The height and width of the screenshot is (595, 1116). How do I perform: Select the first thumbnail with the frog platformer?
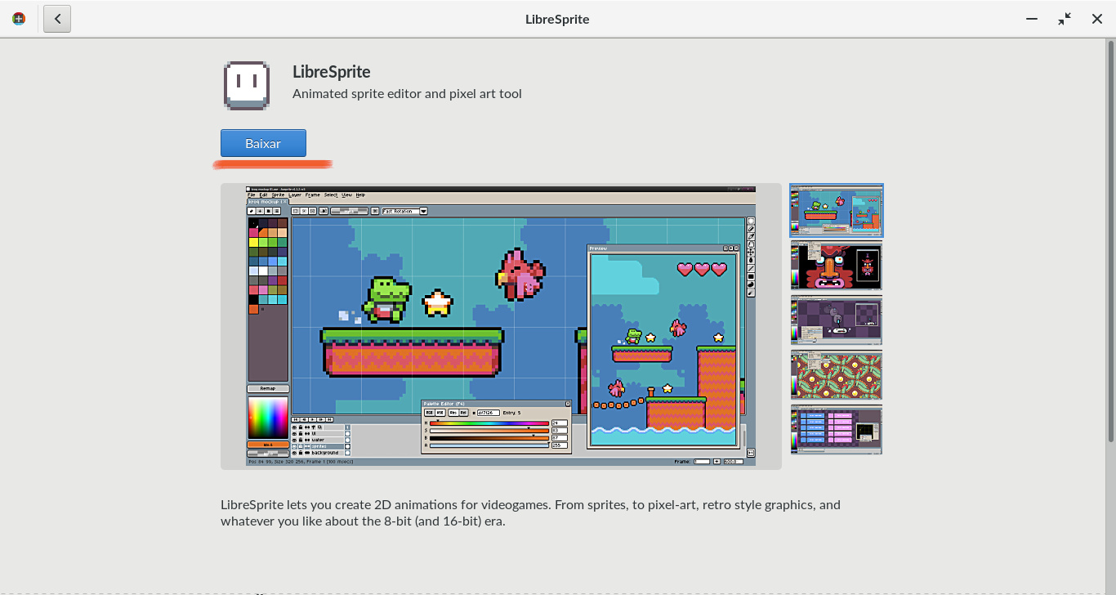836,211
